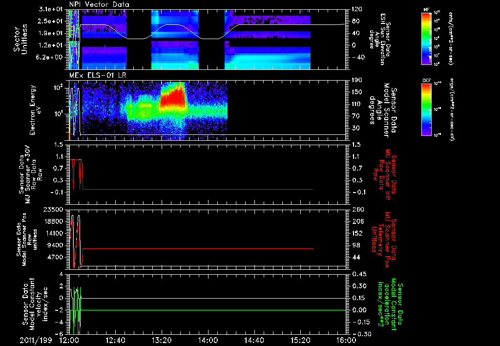Click the '152' telemetry tick label

click(358, 233)
